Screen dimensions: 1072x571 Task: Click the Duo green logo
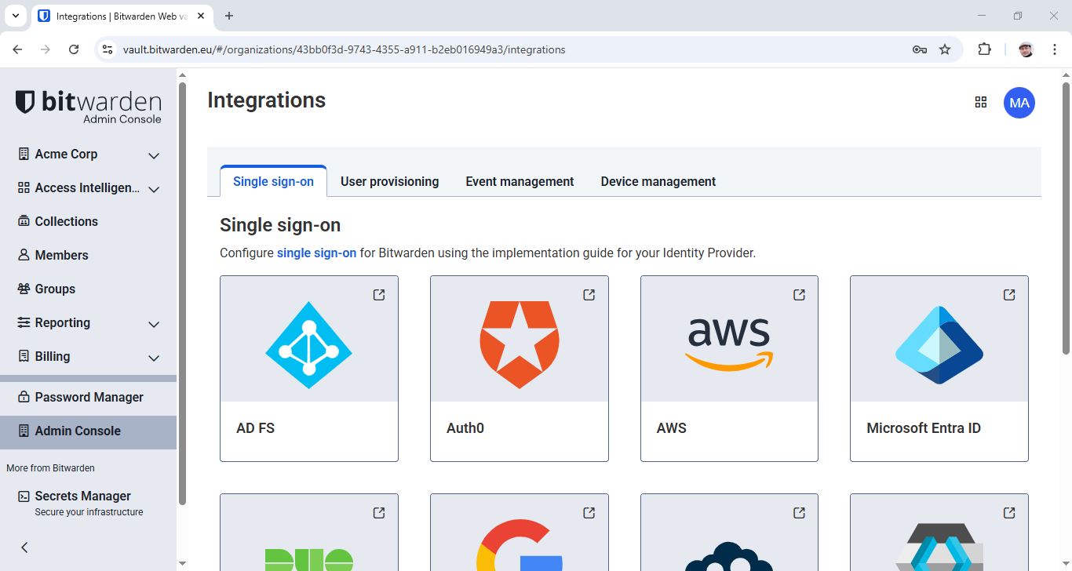[308, 559]
